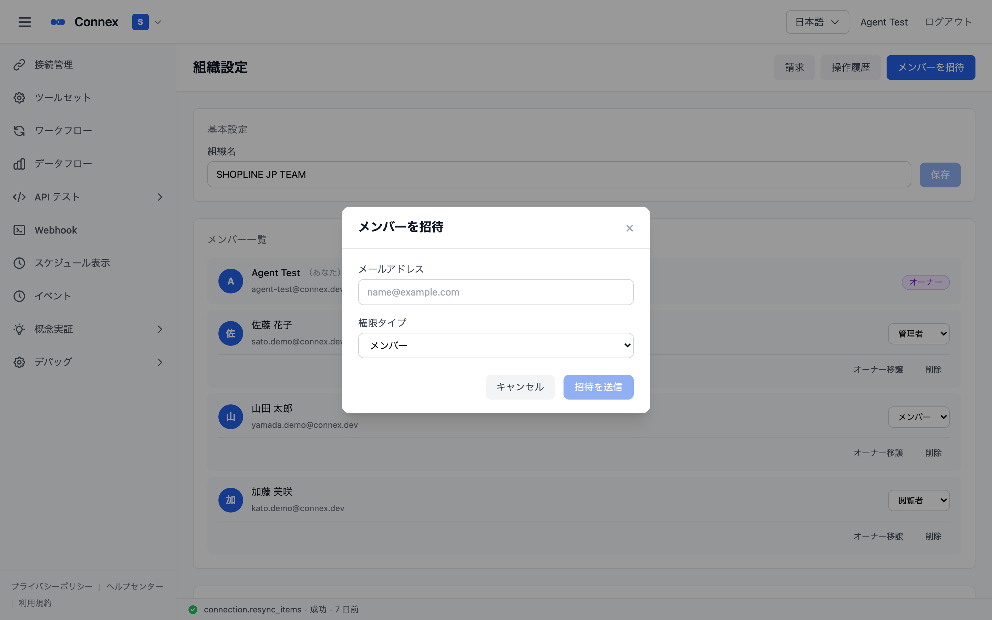Open the 日本語 language dropdown

click(817, 22)
